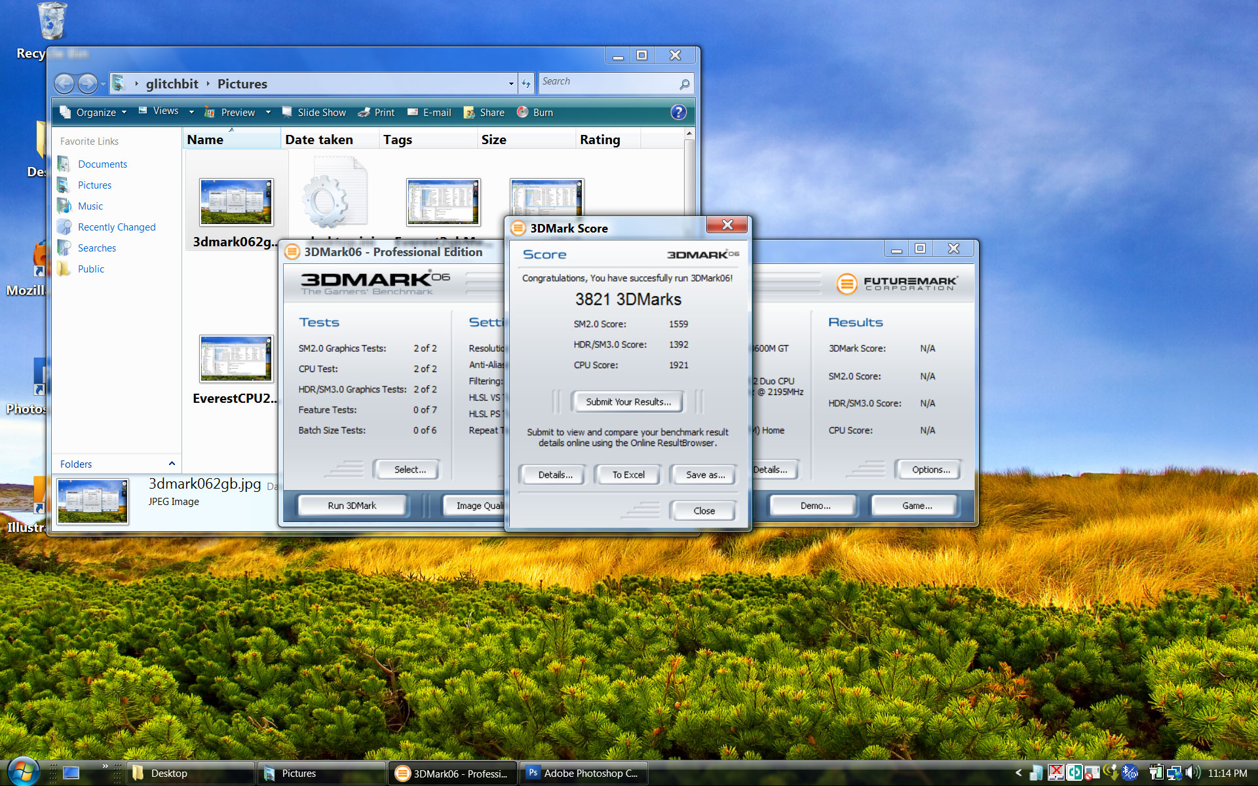Click the volume speaker tray icon

pos(1192,773)
